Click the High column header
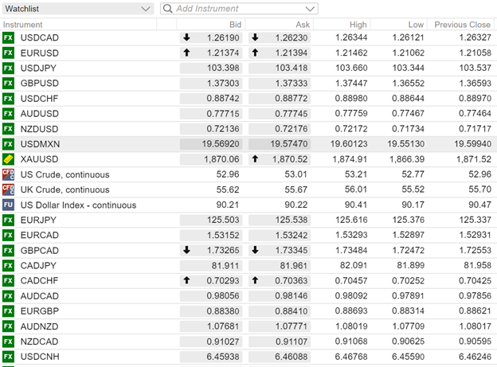The height and width of the screenshot is (367, 497). [358, 25]
